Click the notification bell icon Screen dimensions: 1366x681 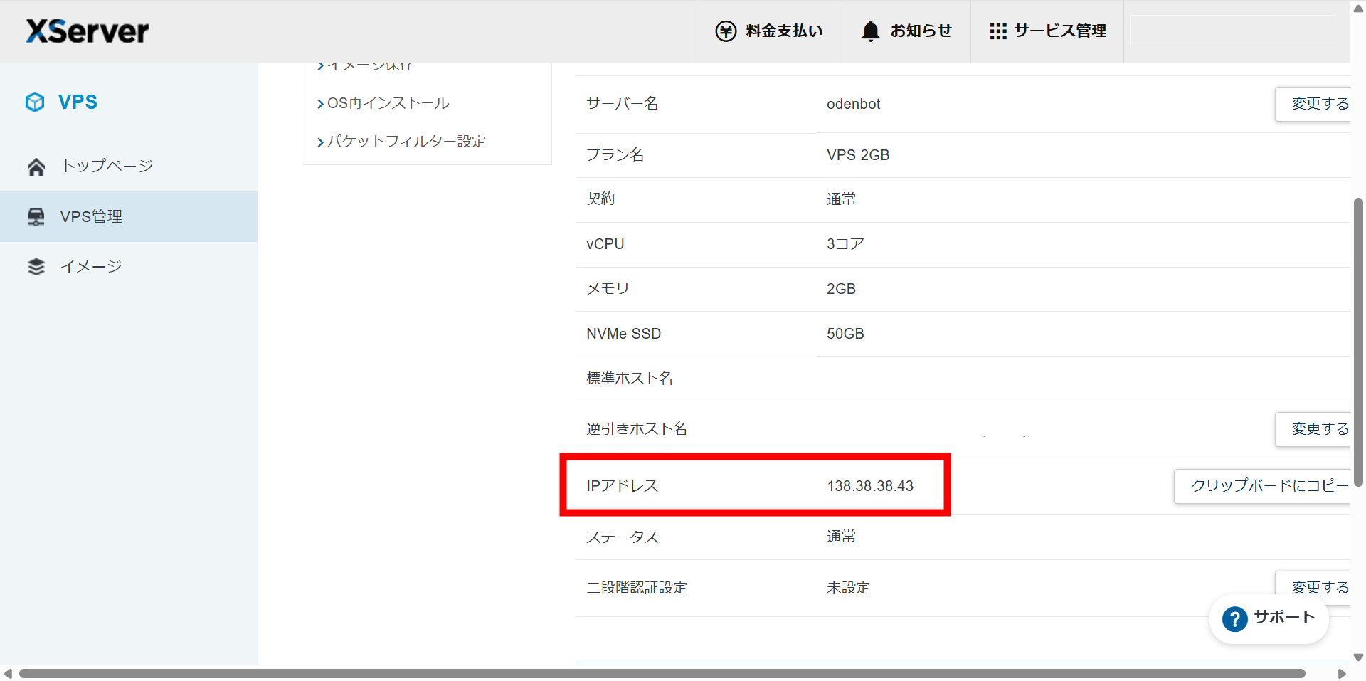tap(870, 31)
